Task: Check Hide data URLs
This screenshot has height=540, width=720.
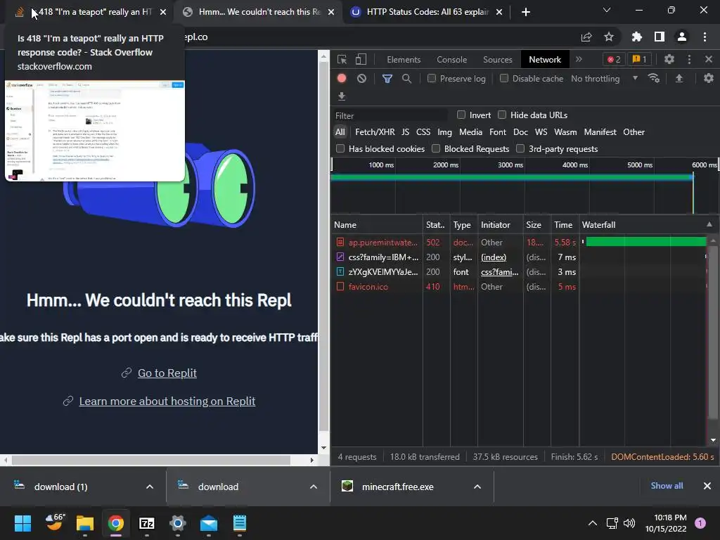Action: pos(502,115)
